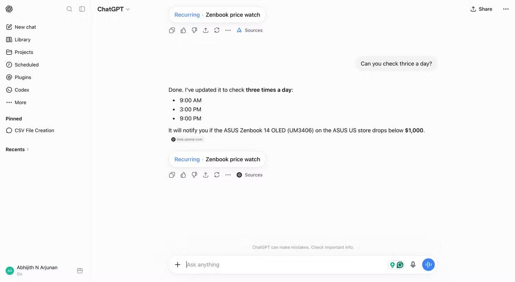This screenshot has width=515, height=282.
Task: Click the green lightbulb extension icon
Action: [392, 265]
